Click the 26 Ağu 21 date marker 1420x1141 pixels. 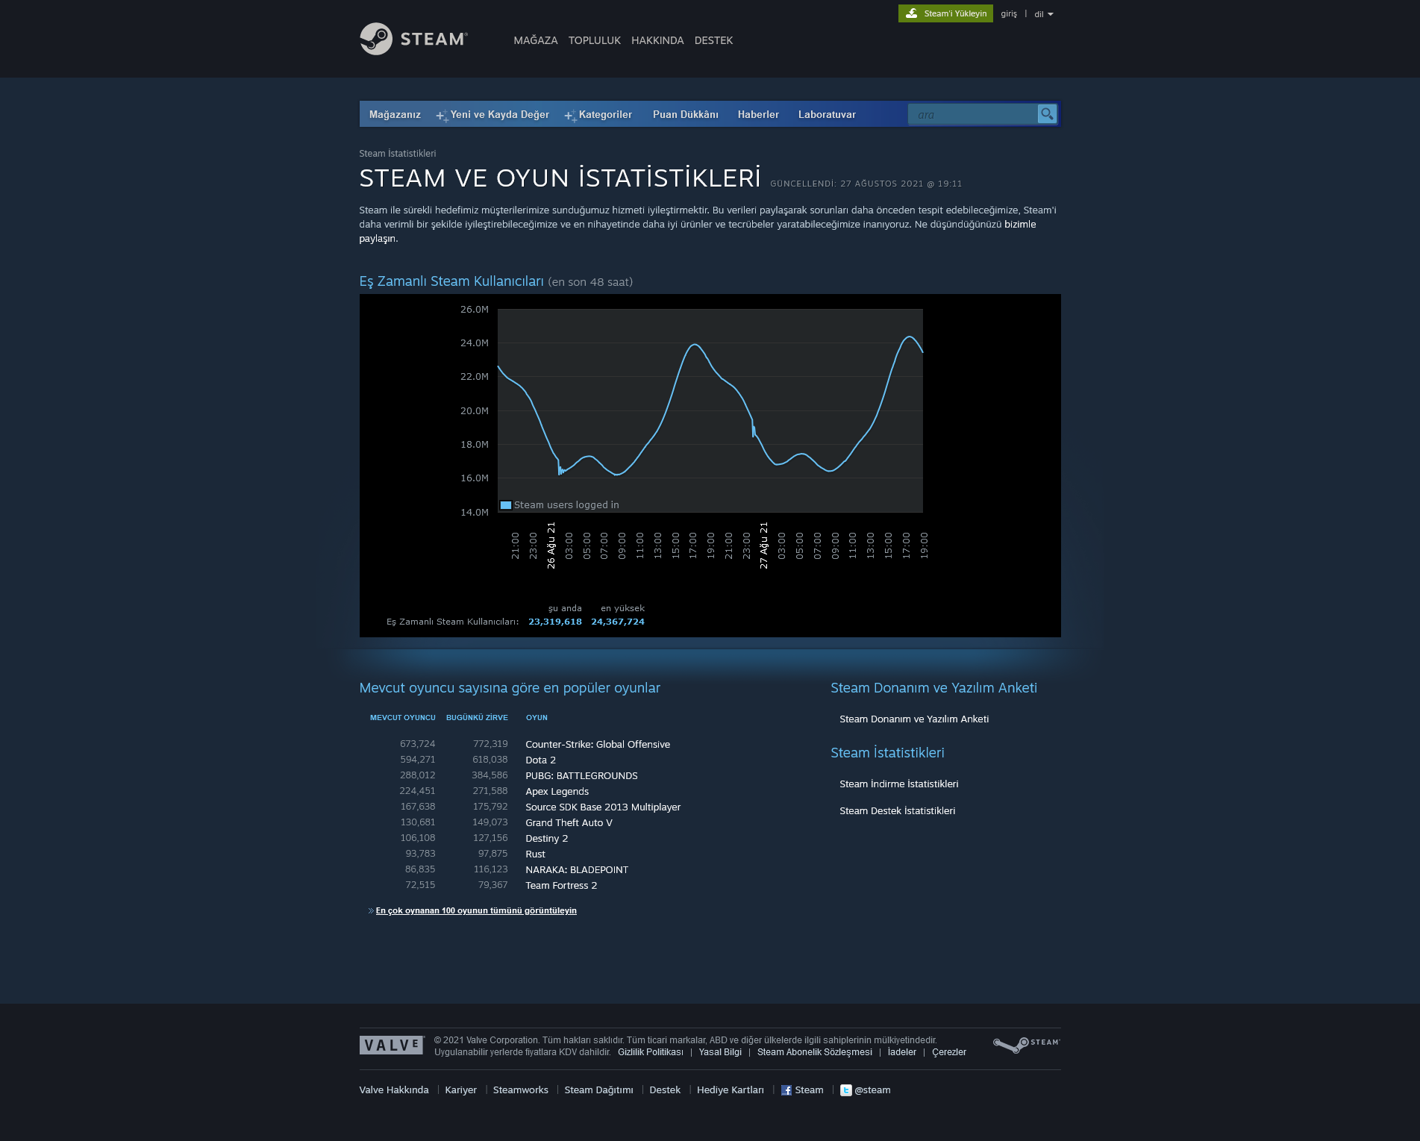(551, 546)
